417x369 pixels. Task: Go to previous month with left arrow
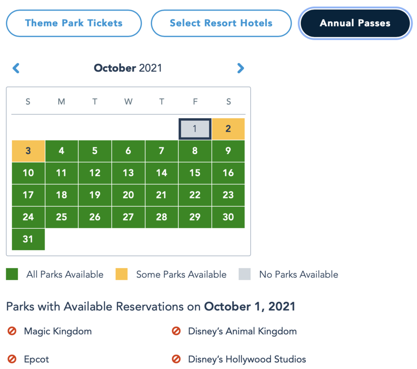[x=16, y=68]
